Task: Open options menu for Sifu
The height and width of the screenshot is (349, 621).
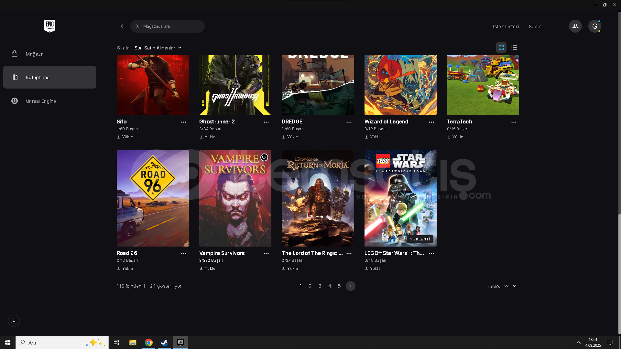Action: (x=184, y=122)
